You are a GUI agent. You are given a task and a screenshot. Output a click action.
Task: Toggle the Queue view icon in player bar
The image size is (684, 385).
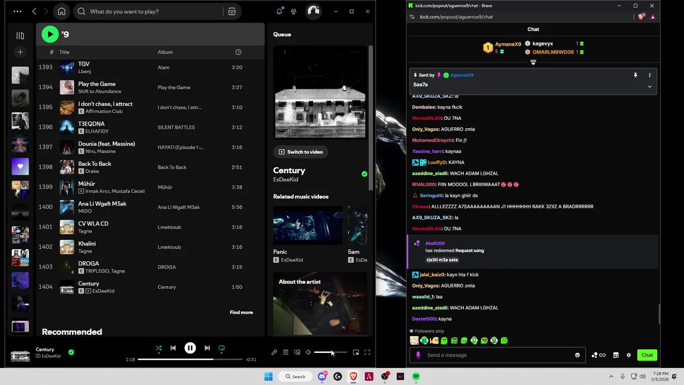point(286,352)
